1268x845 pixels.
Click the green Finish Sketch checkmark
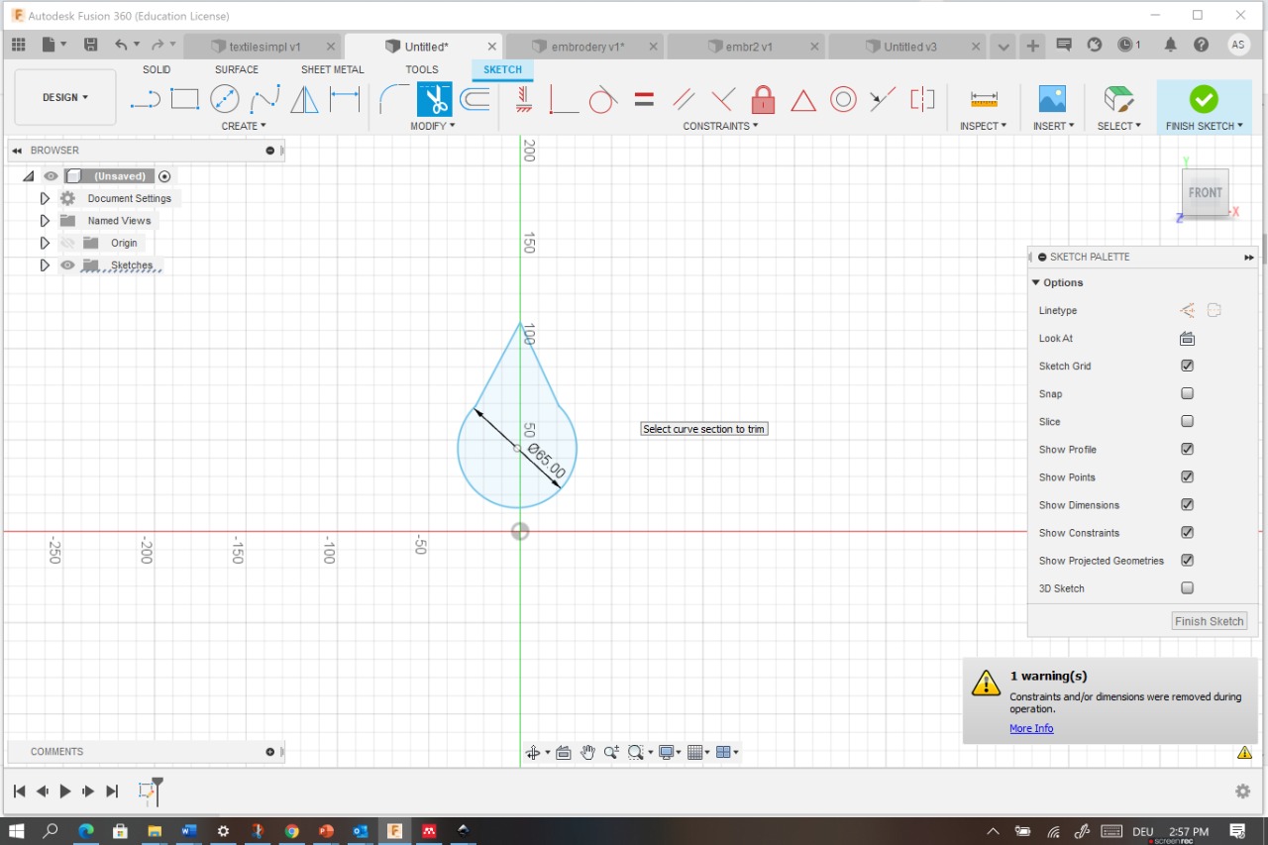pyautogui.click(x=1204, y=98)
